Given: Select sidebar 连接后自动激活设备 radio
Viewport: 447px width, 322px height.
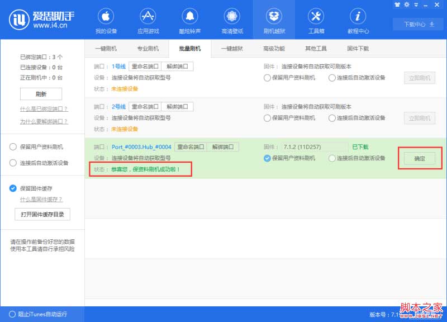Looking at the screenshot, I should click(x=13, y=163).
